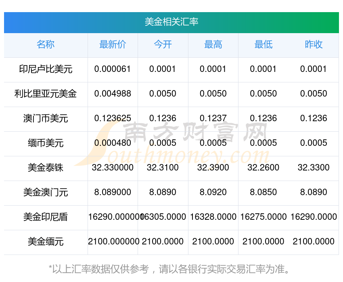The image size is (343, 282).
Task: Click latest price 0.000480
Action: [113, 143]
